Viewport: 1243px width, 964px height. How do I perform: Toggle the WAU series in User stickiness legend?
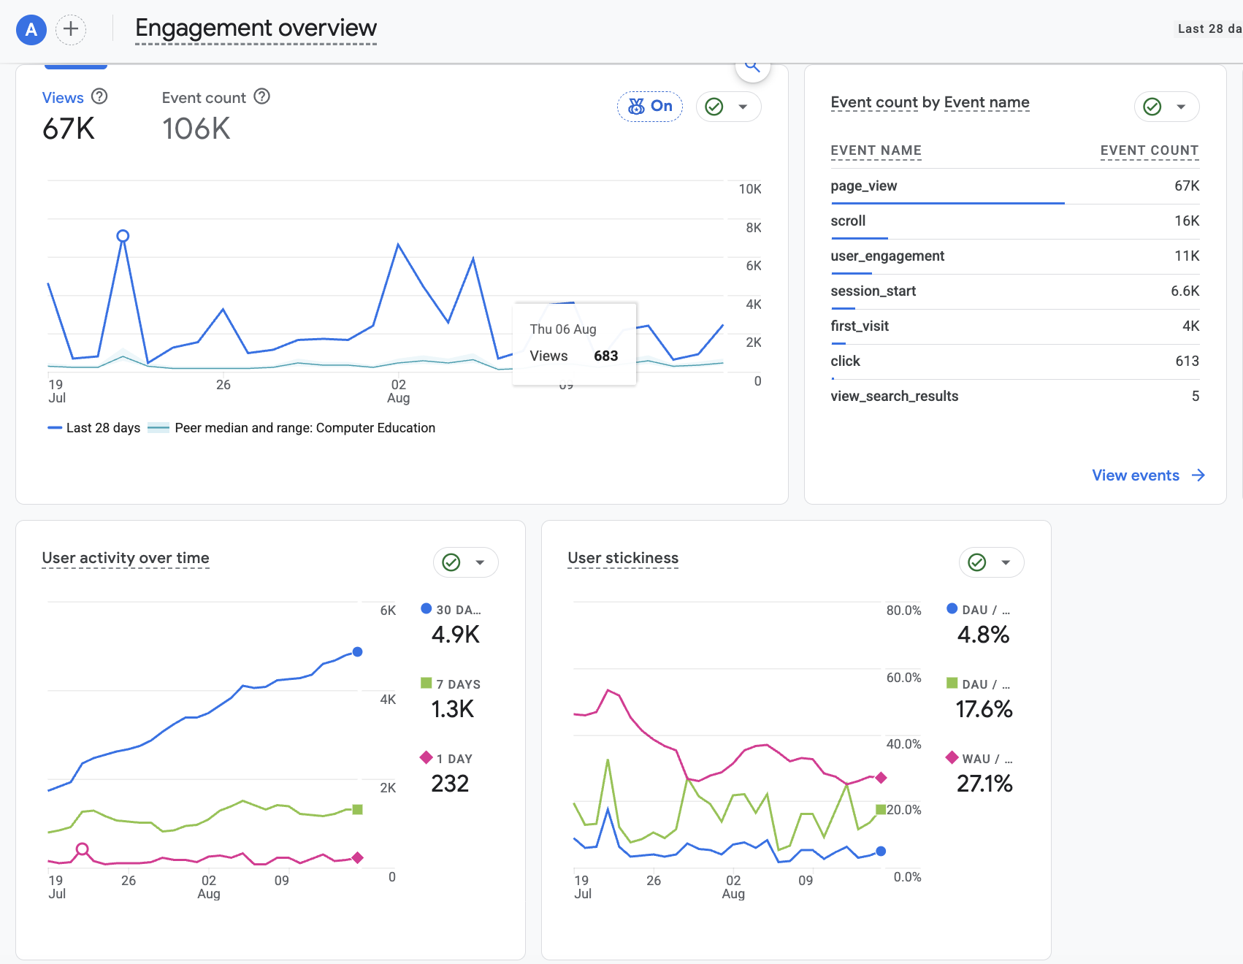point(979,759)
